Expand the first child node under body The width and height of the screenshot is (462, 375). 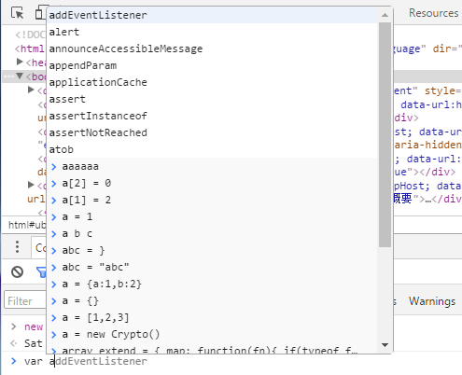pos(31,90)
